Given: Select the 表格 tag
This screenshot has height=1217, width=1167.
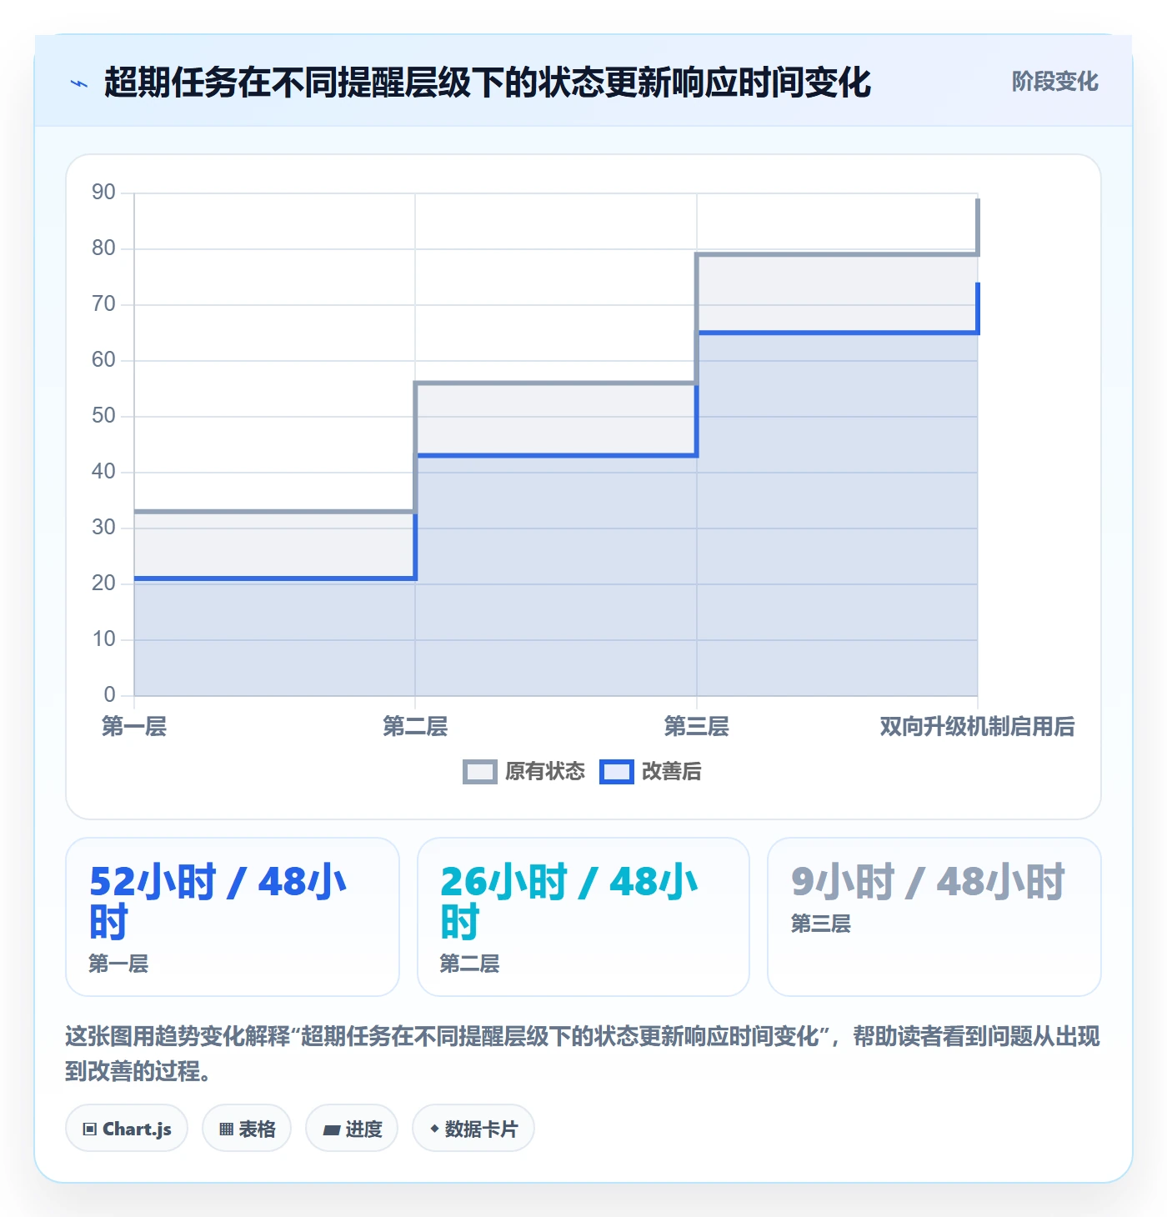Looking at the screenshot, I should 247,1129.
